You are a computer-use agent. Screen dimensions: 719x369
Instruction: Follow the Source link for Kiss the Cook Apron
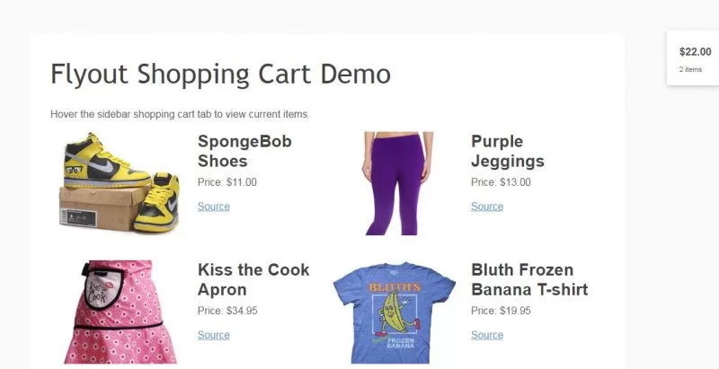[214, 335]
